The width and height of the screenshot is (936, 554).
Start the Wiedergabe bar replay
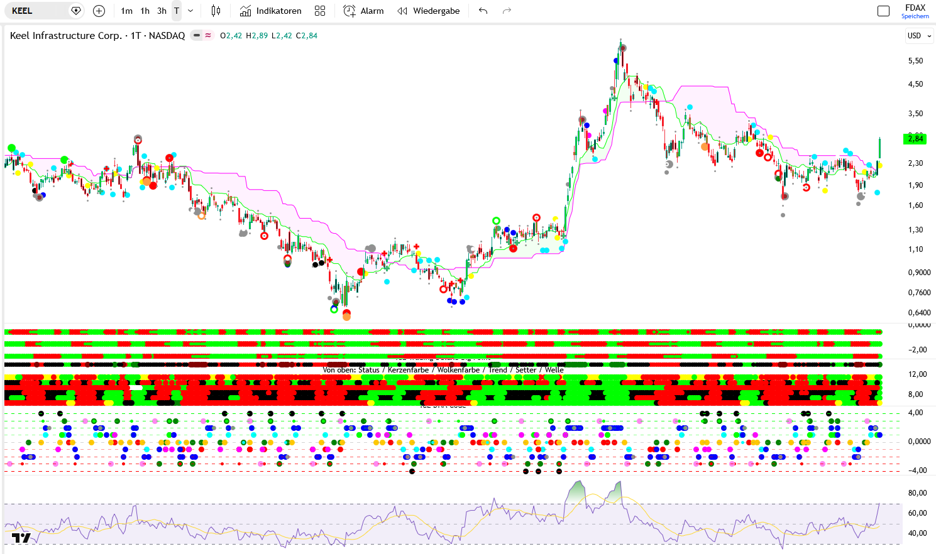(x=429, y=11)
